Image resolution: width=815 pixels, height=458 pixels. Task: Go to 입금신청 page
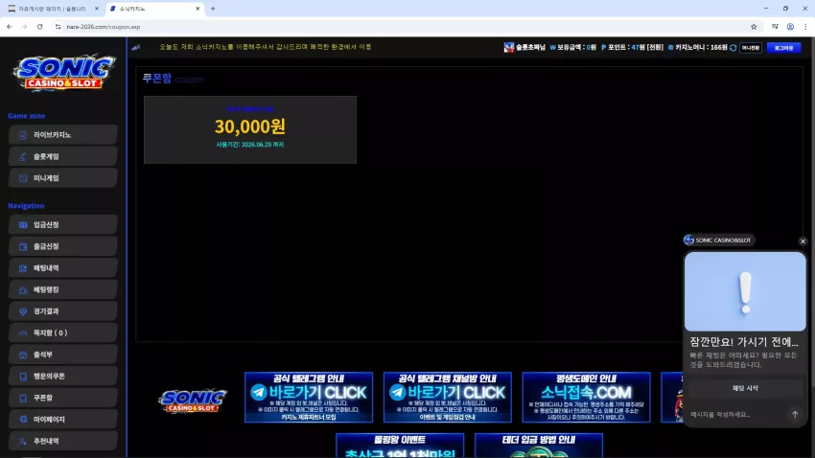[63, 225]
